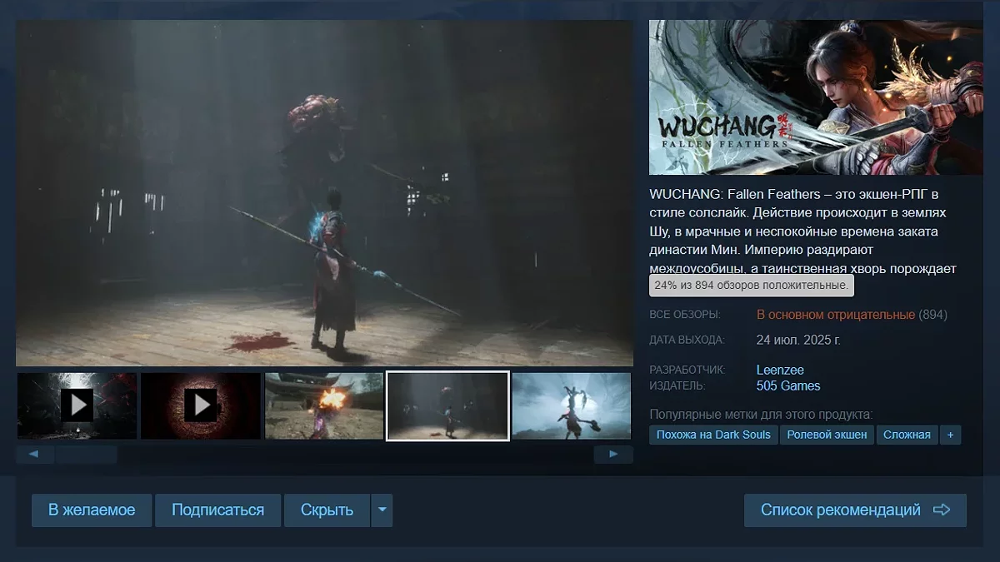Expand the dropdown arrow next to Скрыть
Screen dimensions: 1000x562
(x=382, y=510)
